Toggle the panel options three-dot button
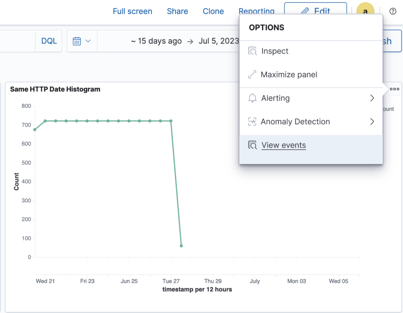403x313 pixels. coord(394,89)
